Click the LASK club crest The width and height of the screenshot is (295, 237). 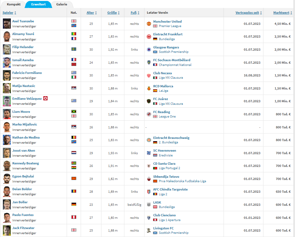tap(149, 205)
